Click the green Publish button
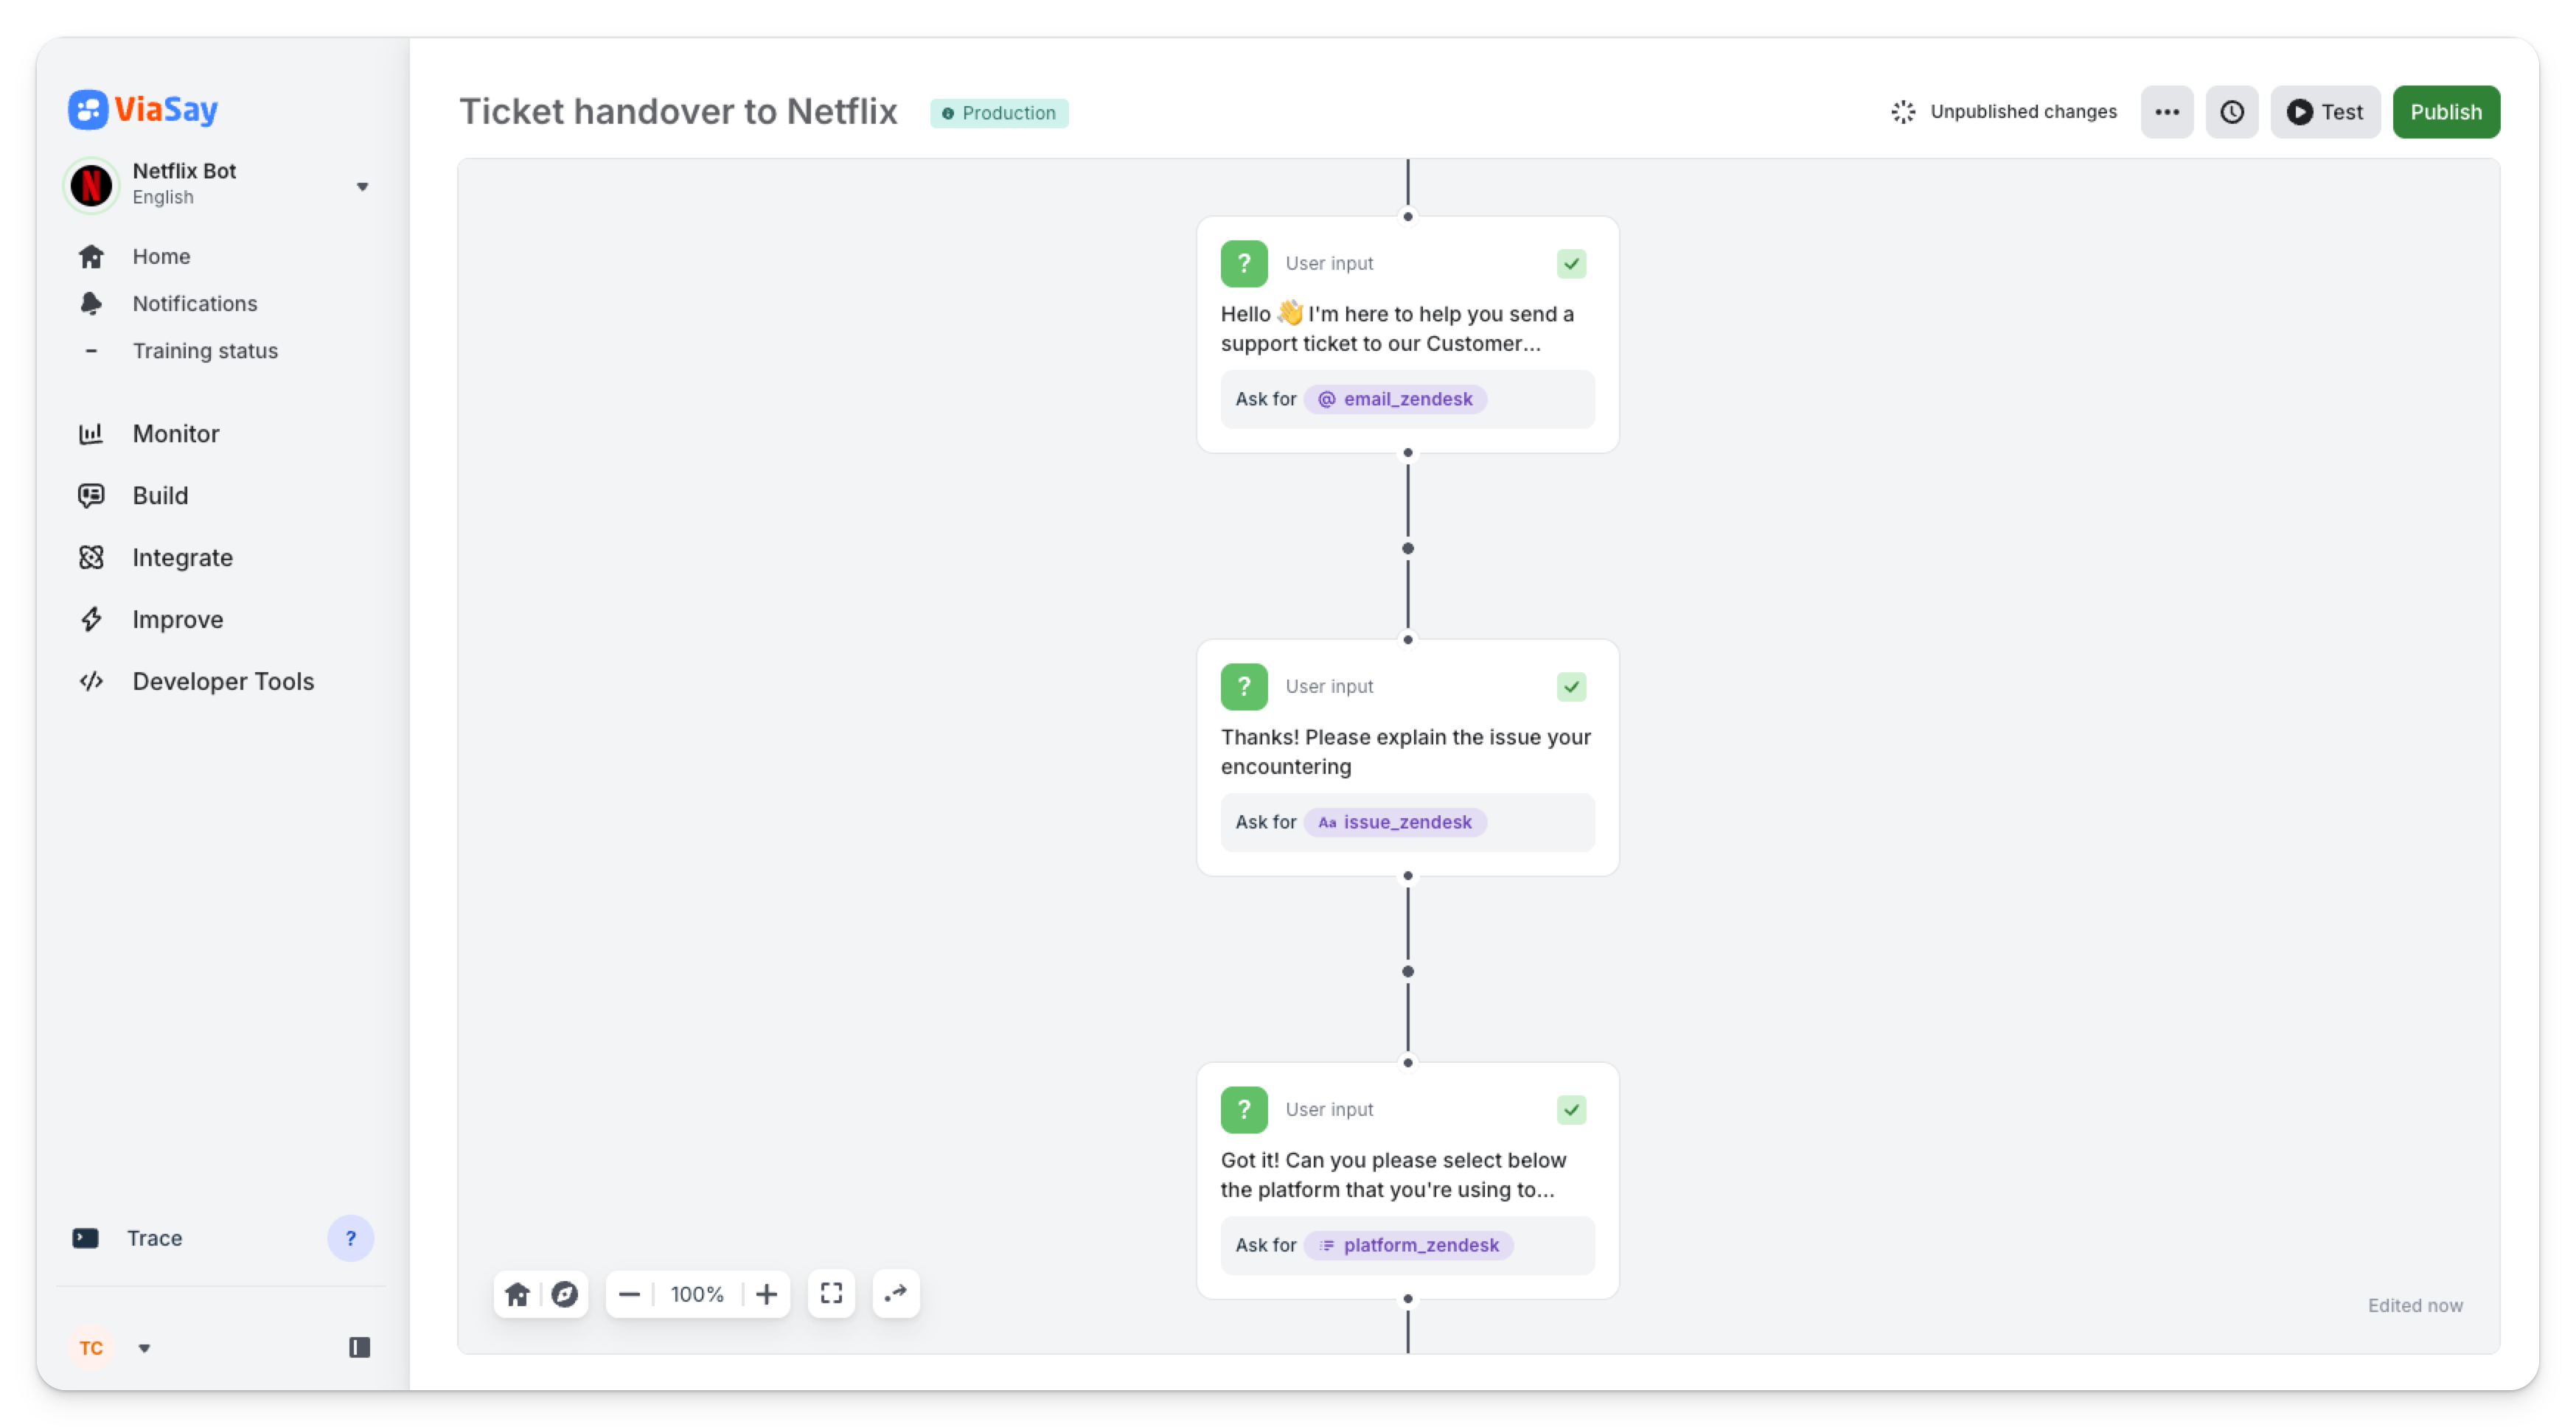2576x1427 pixels. 2446,112
